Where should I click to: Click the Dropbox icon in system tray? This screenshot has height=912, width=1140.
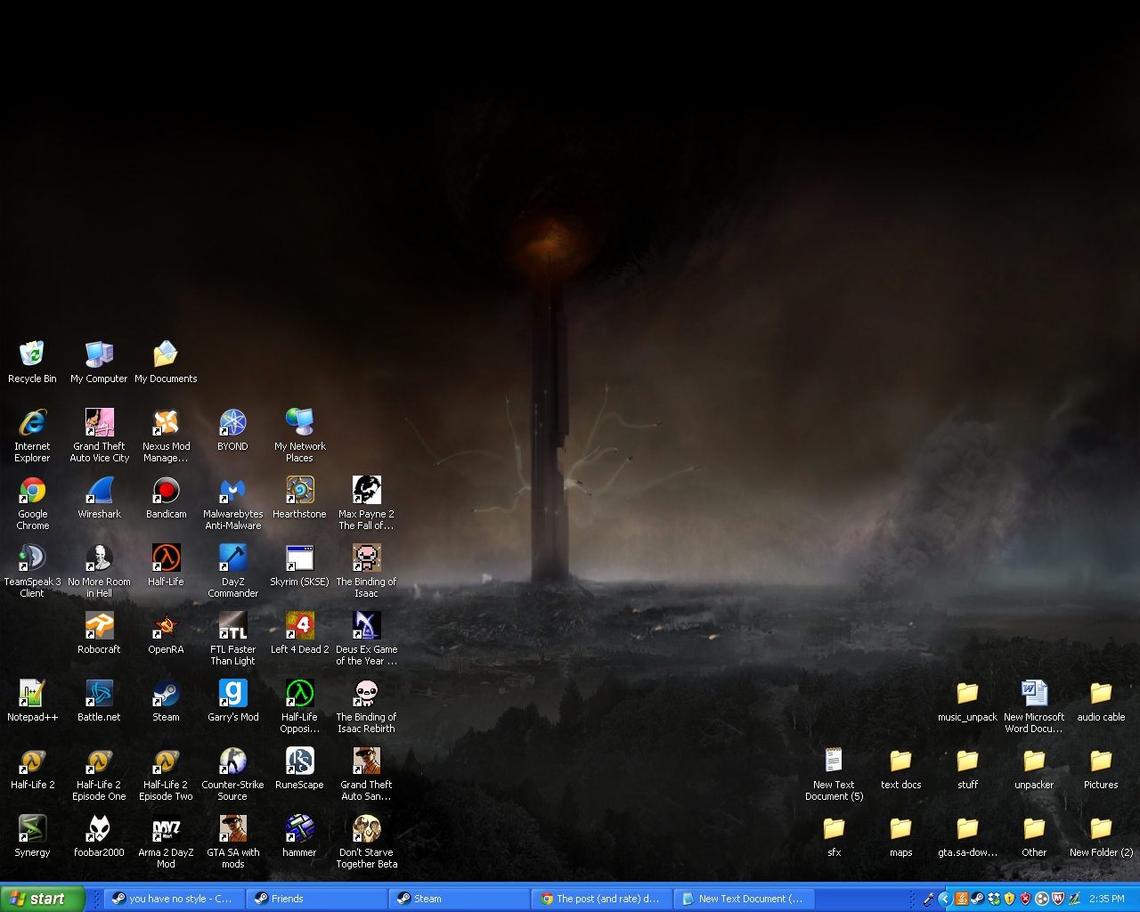click(993, 899)
